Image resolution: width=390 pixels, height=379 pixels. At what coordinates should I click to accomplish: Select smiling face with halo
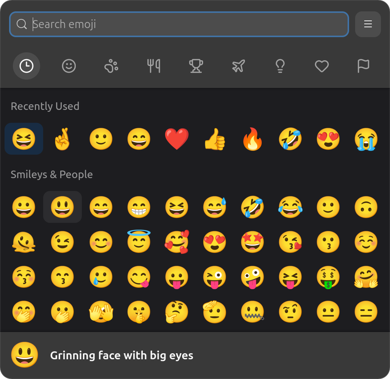point(139,242)
